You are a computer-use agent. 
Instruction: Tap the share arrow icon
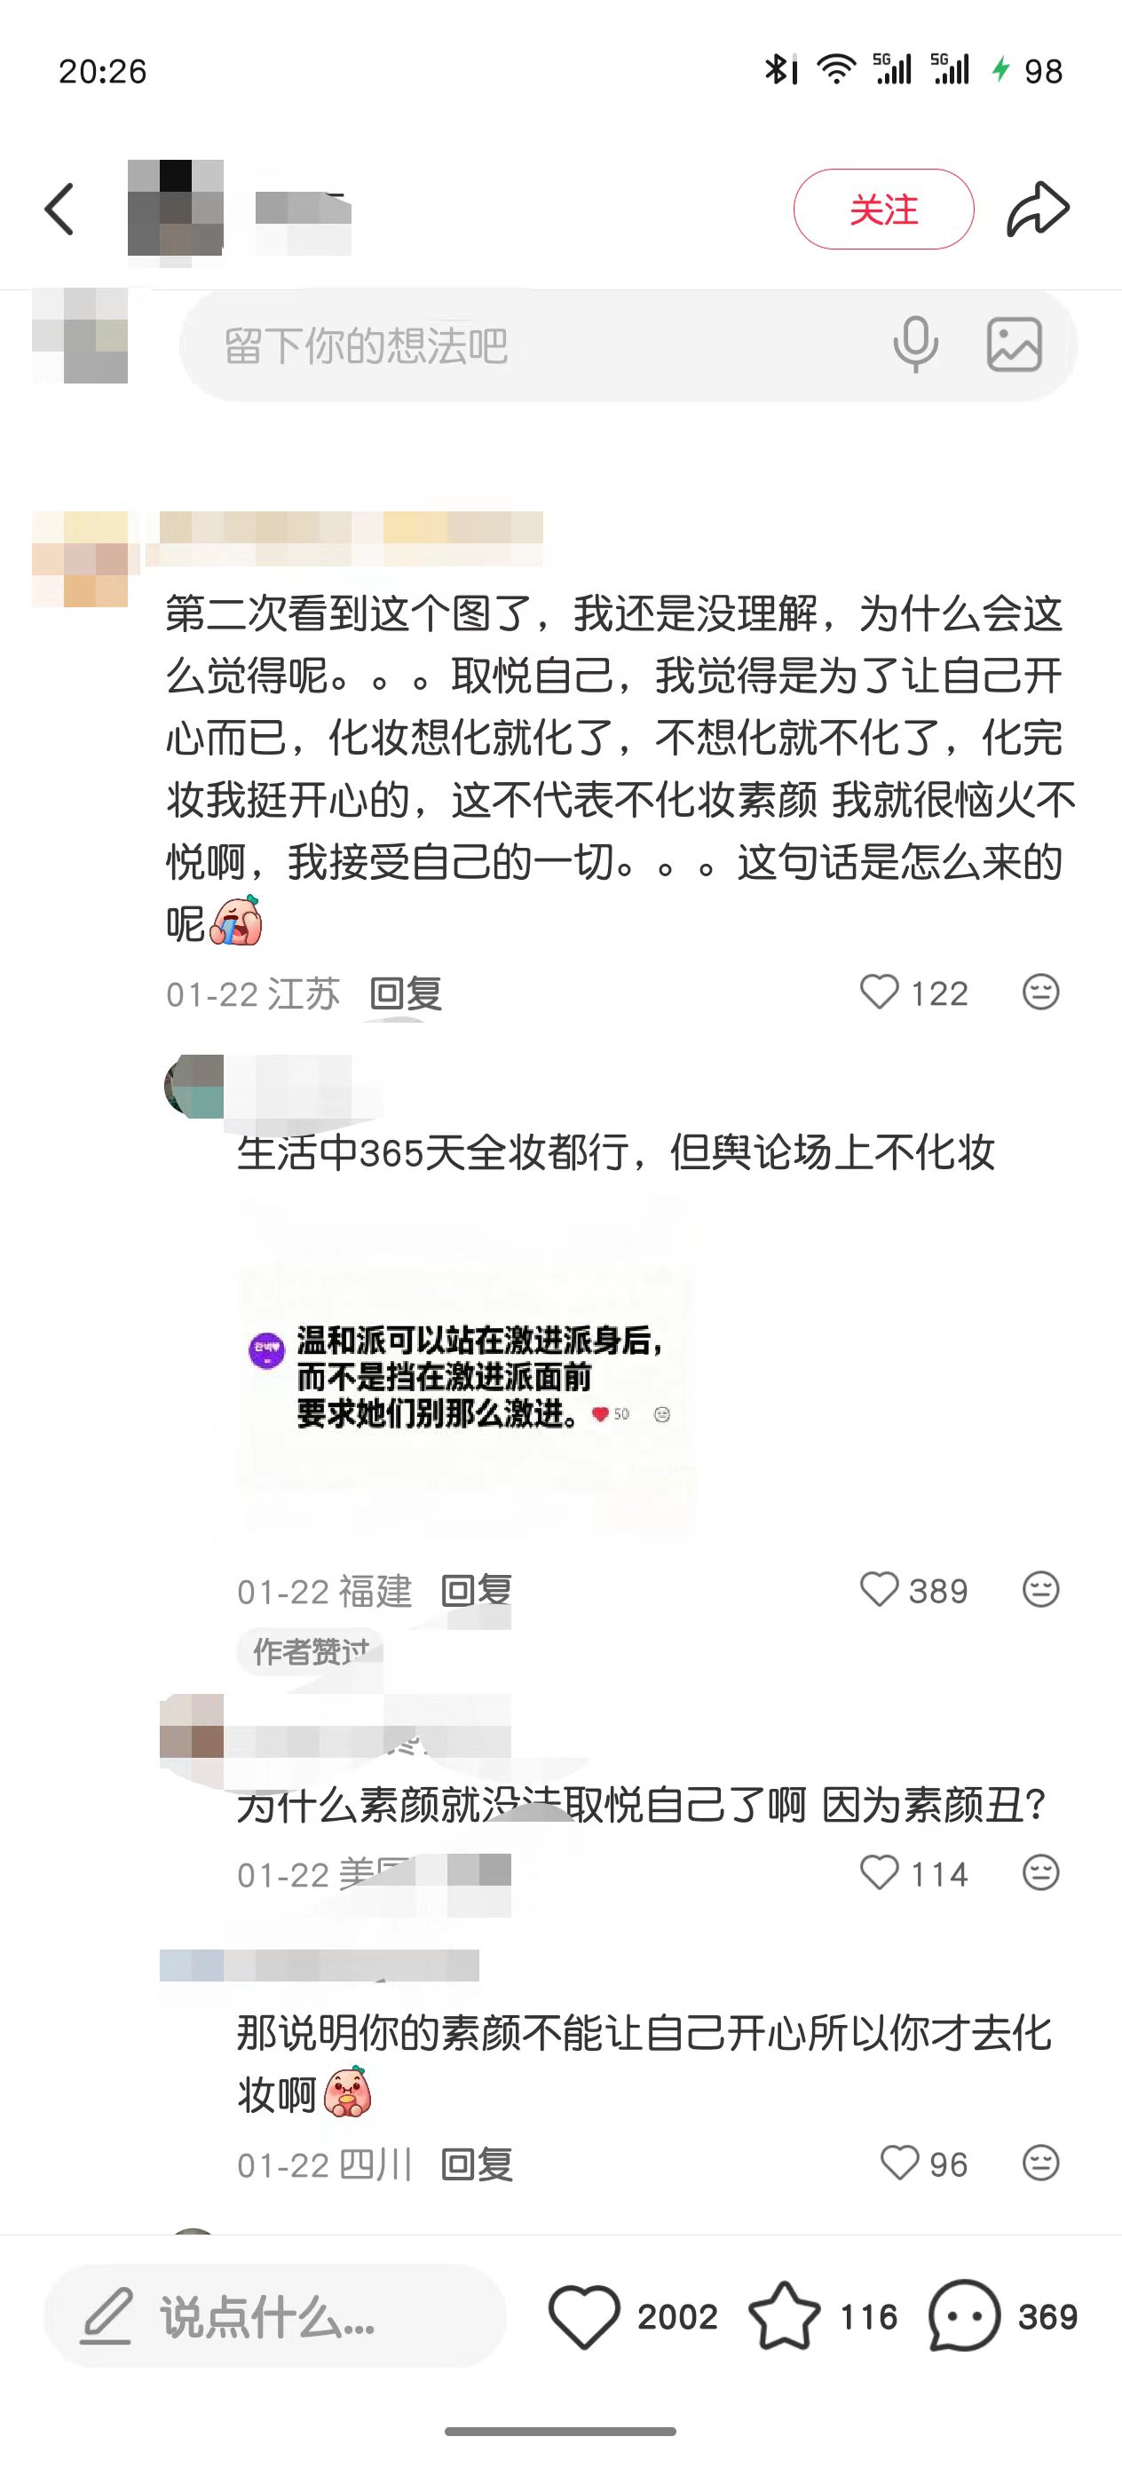pyautogui.click(x=1038, y=209)
